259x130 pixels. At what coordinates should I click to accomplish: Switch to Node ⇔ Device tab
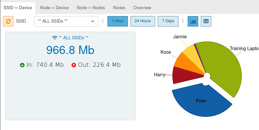(x=54, y=8)
